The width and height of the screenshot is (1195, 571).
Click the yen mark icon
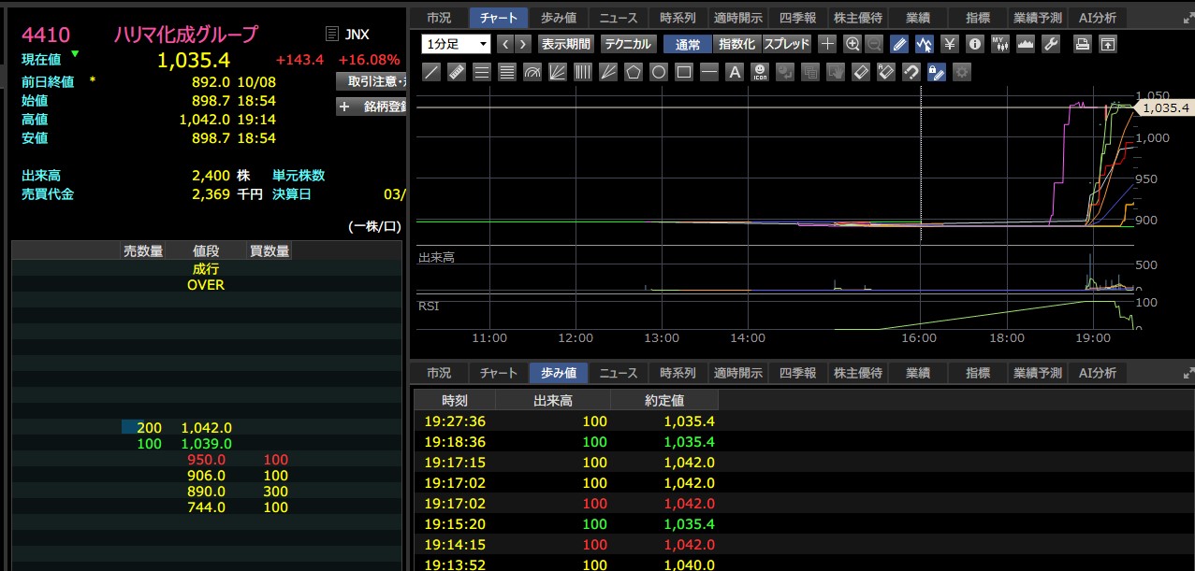tap(950, 44)
